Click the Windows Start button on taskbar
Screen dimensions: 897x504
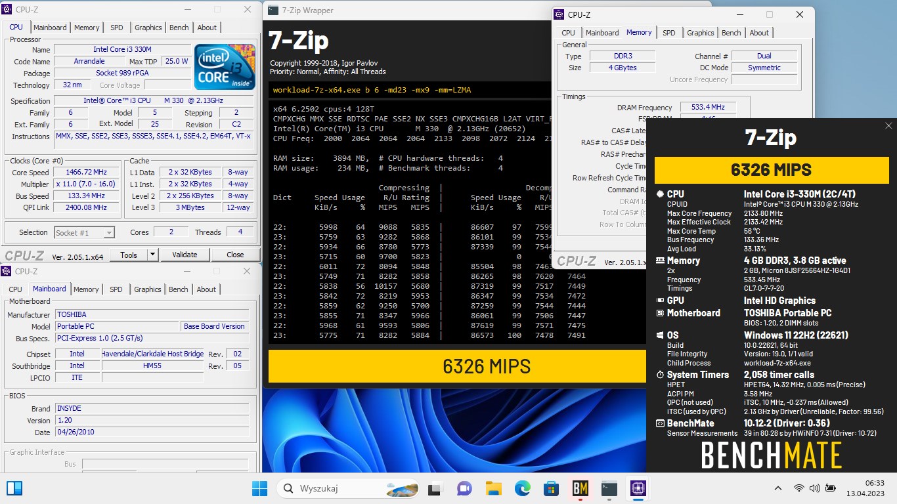[x=260, y=488]
